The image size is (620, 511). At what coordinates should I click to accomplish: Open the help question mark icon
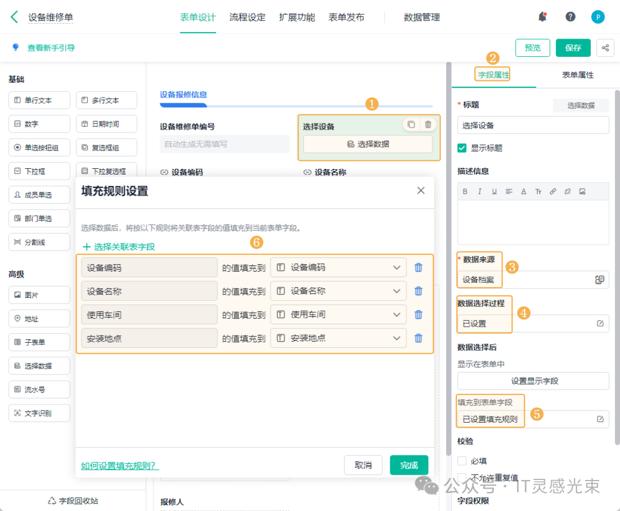click(570, 17)
